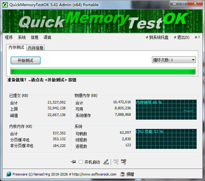205x181 pixels.
Task: Switch to the 内存信息 tab
Action: [35, 48]
